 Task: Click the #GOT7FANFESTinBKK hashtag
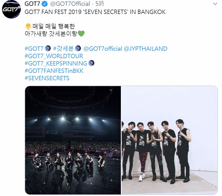tap(54, 71)
